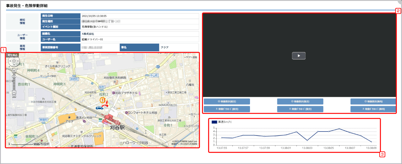Click the 発生地点 map label
Screen dimensions: 402x164
12,55
